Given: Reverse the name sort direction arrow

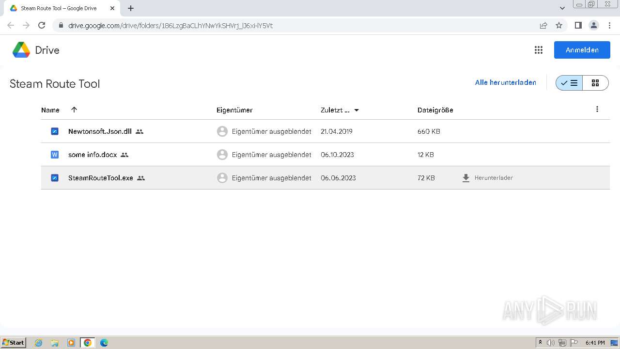Looking at the screenshot, I should click(x=74, y=110).
